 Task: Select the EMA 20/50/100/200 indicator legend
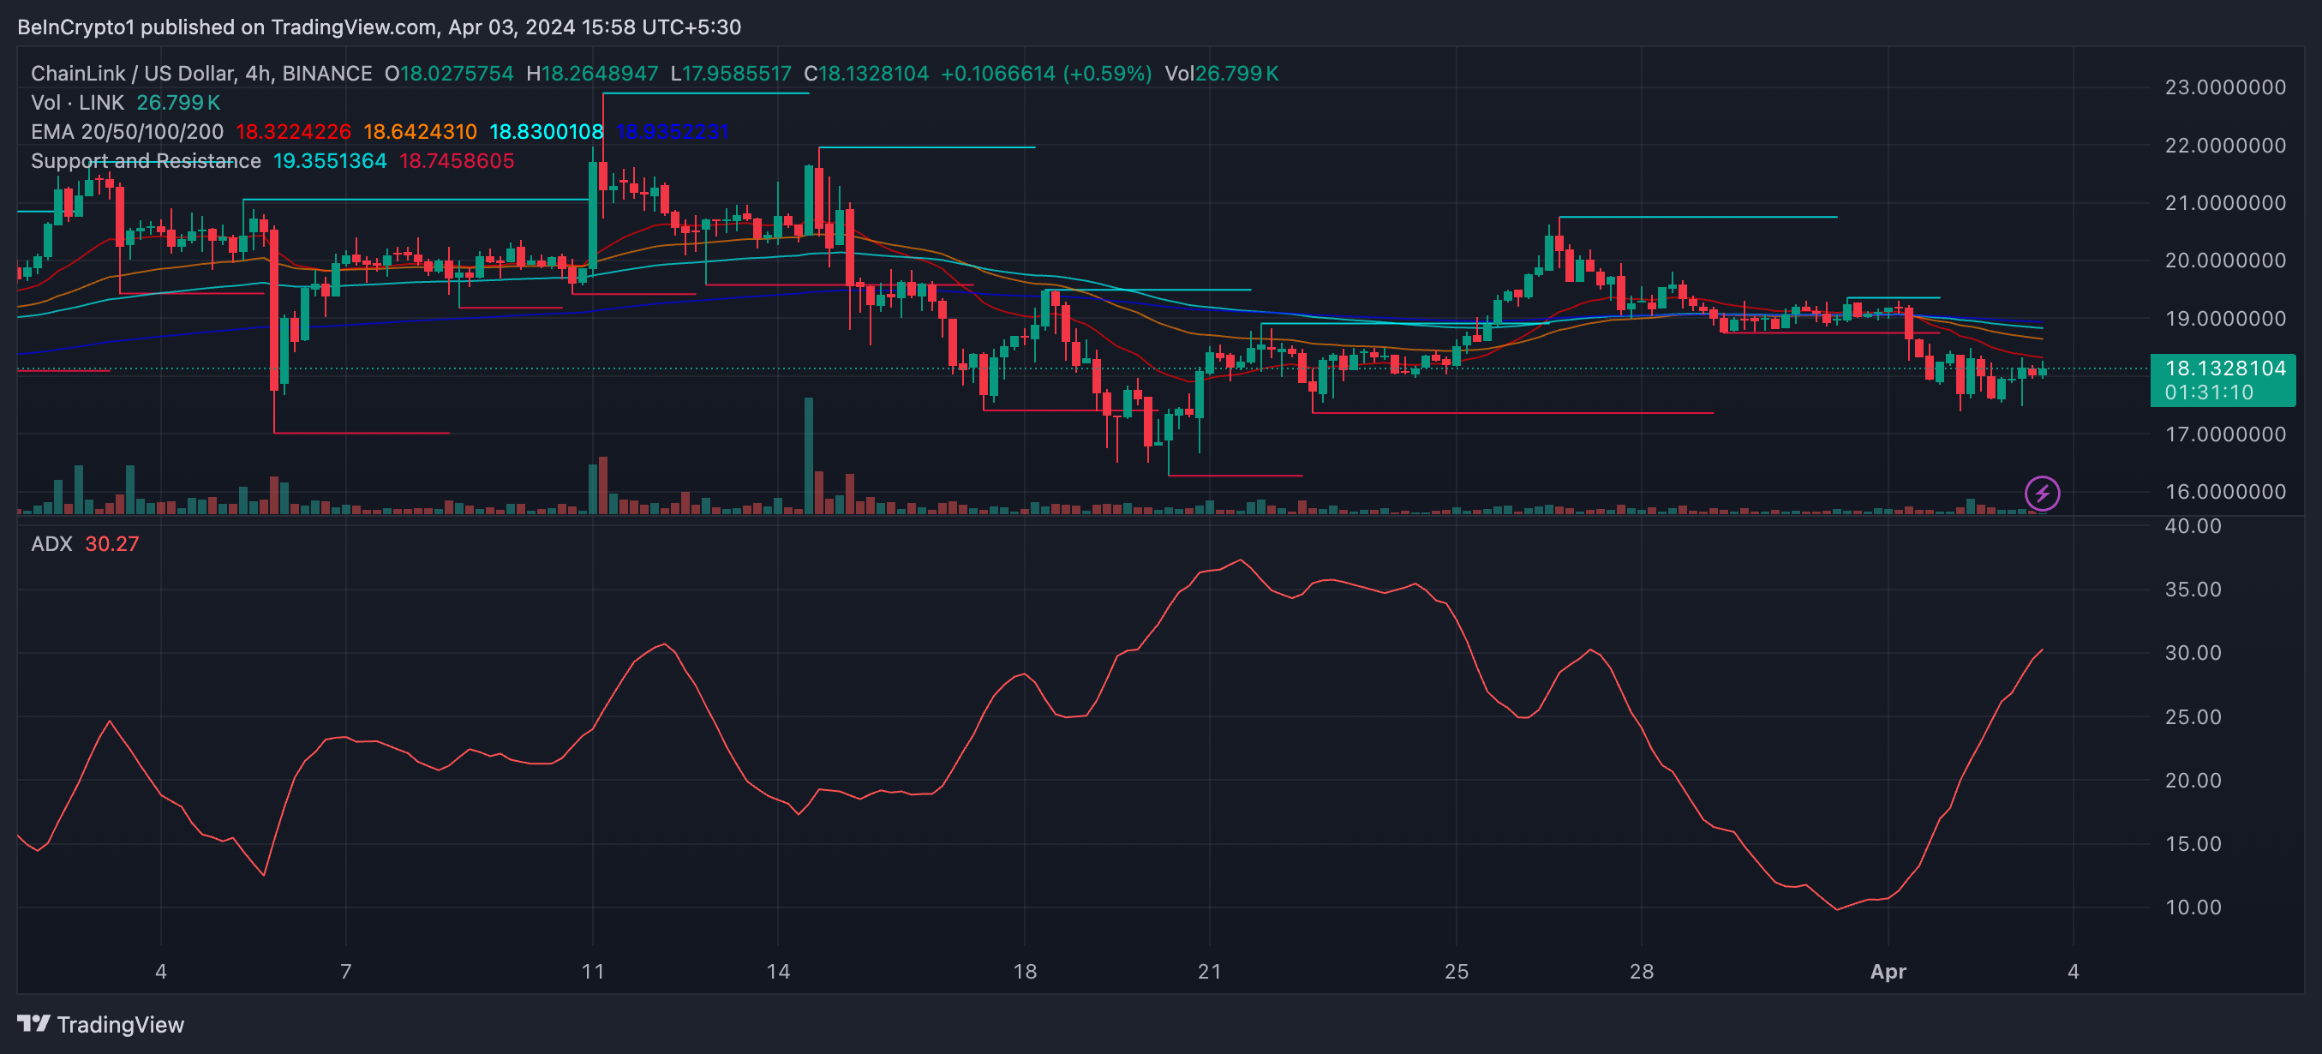(127, 132)
